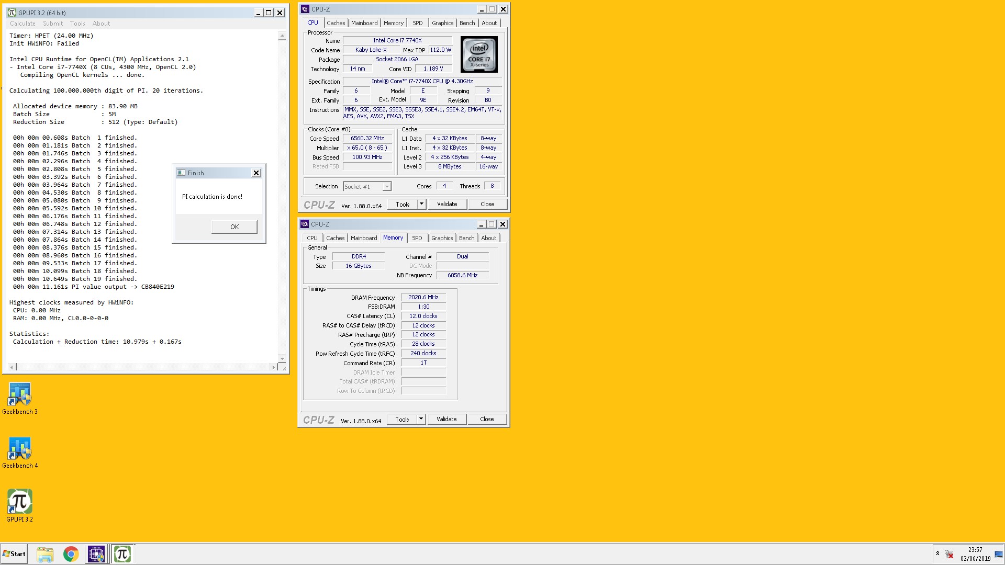The height and width of the screenshot is (565, 1005).
Task: Click Bus Speed value 100.93 MHz
Action: [x=367, y=157]
